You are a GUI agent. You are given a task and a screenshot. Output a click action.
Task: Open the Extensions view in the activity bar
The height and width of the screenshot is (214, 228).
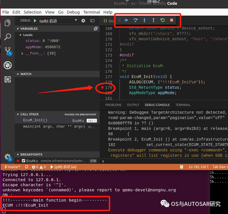click(8, 79)
